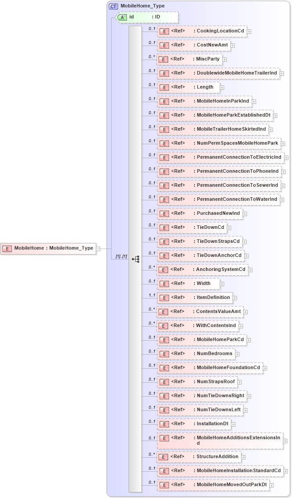Click the E icon next to CookingLocationCd
Screen dimensions: 292x498
(x=164, y=32)
